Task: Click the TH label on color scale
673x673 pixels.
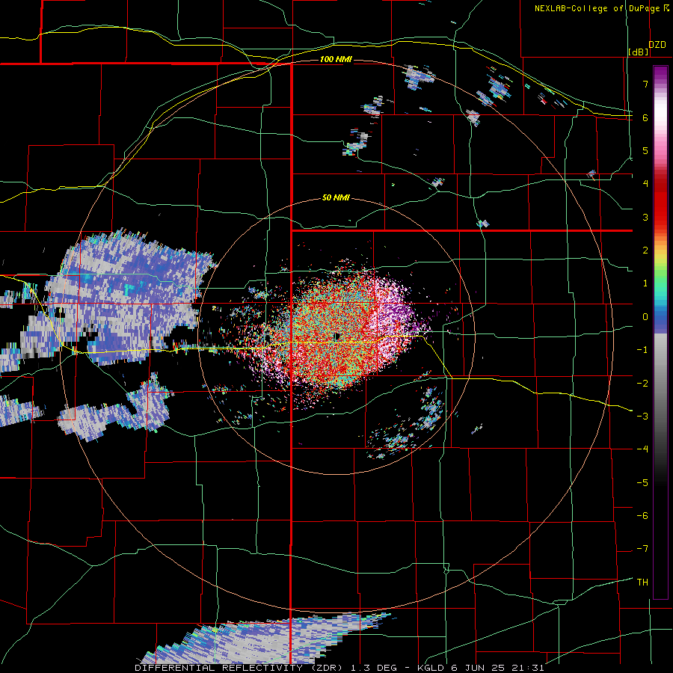Action: (642, 582)
